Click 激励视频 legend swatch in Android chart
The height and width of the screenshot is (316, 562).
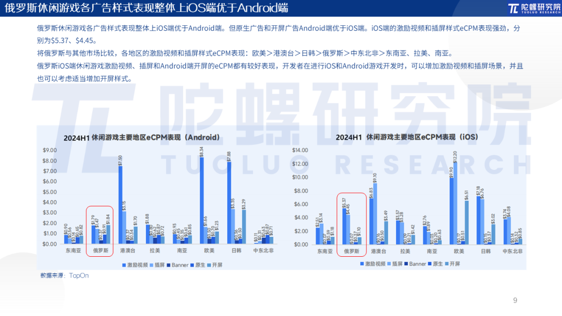[x=124, y=265]
